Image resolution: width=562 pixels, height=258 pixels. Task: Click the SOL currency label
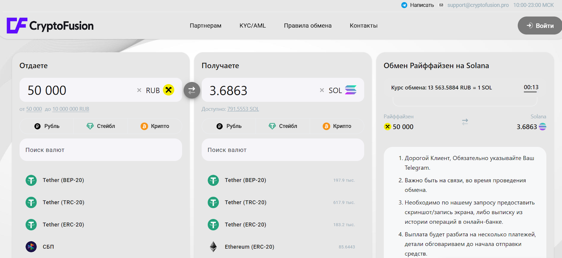coord(335,90)
